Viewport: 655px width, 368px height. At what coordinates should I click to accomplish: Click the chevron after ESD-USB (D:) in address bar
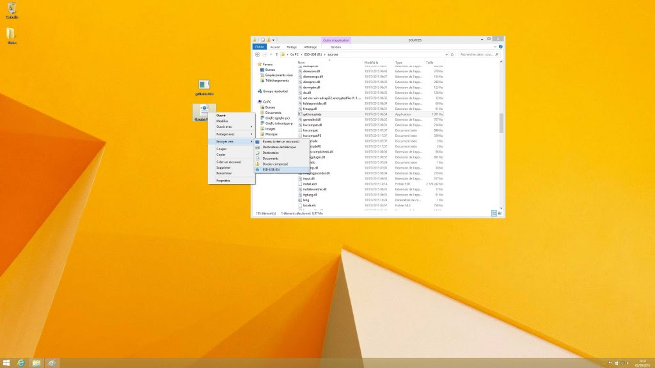pos(324,54)
